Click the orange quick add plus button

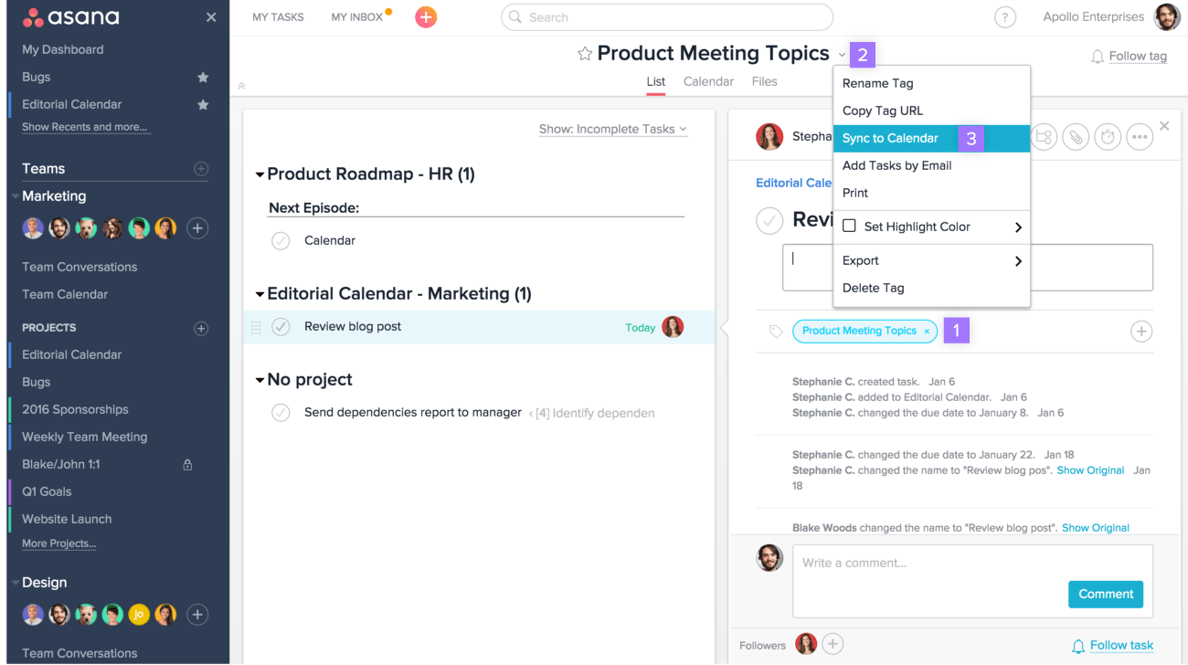tap(426, 17)
